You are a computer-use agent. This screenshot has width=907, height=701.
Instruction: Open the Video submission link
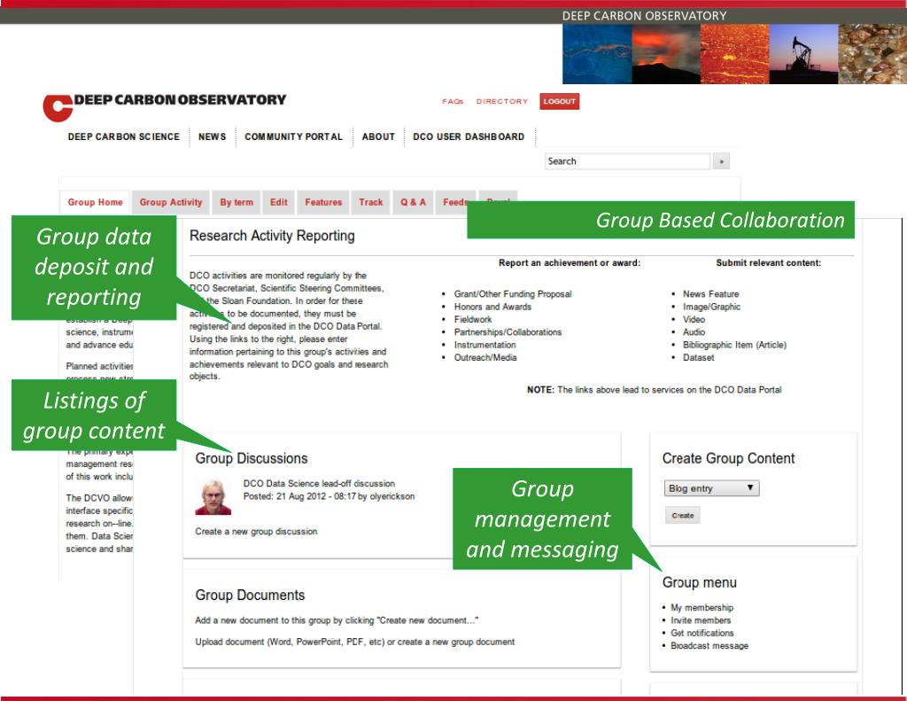click(694, 320)
